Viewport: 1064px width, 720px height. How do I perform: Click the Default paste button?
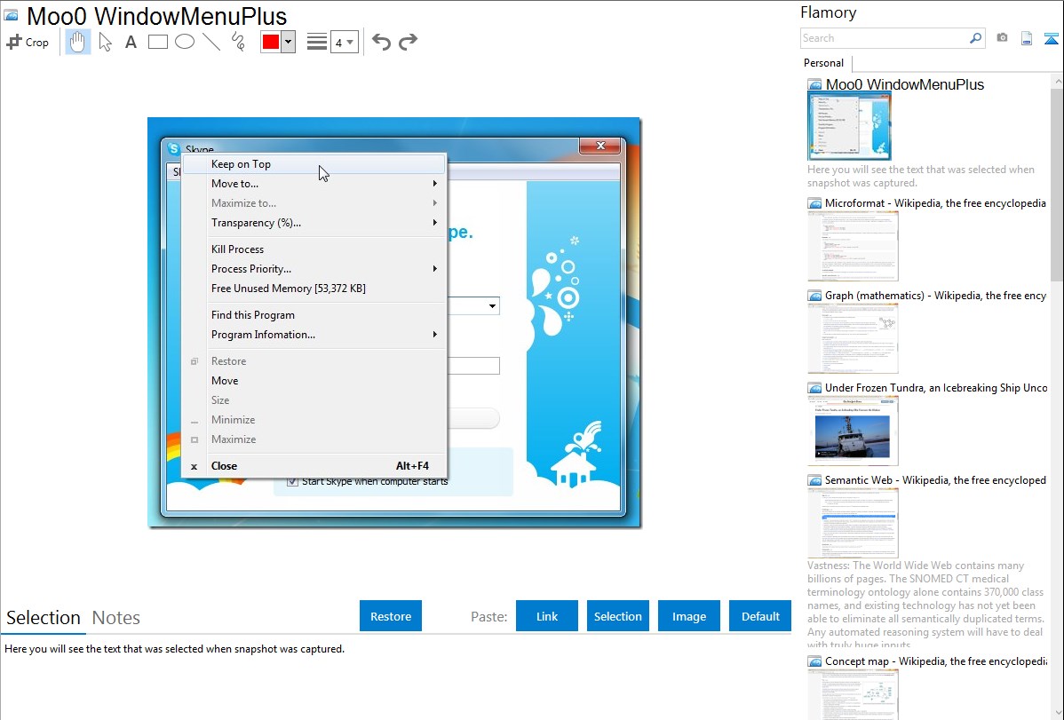tap(760, 616)
